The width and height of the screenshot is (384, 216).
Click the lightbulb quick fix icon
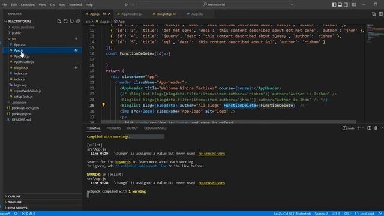[x=104, y=105]
